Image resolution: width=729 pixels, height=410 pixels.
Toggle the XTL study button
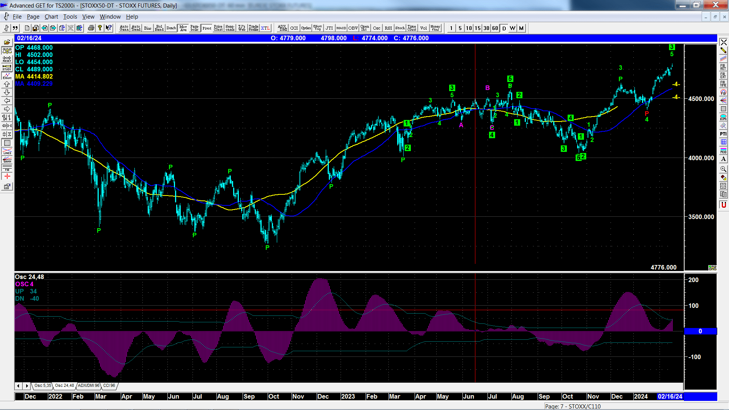coord(265,28)
